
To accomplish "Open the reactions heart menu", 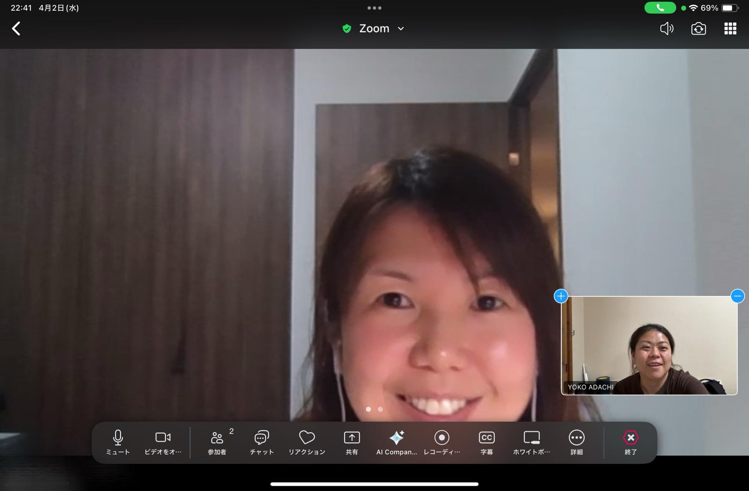I will [307, 442].
